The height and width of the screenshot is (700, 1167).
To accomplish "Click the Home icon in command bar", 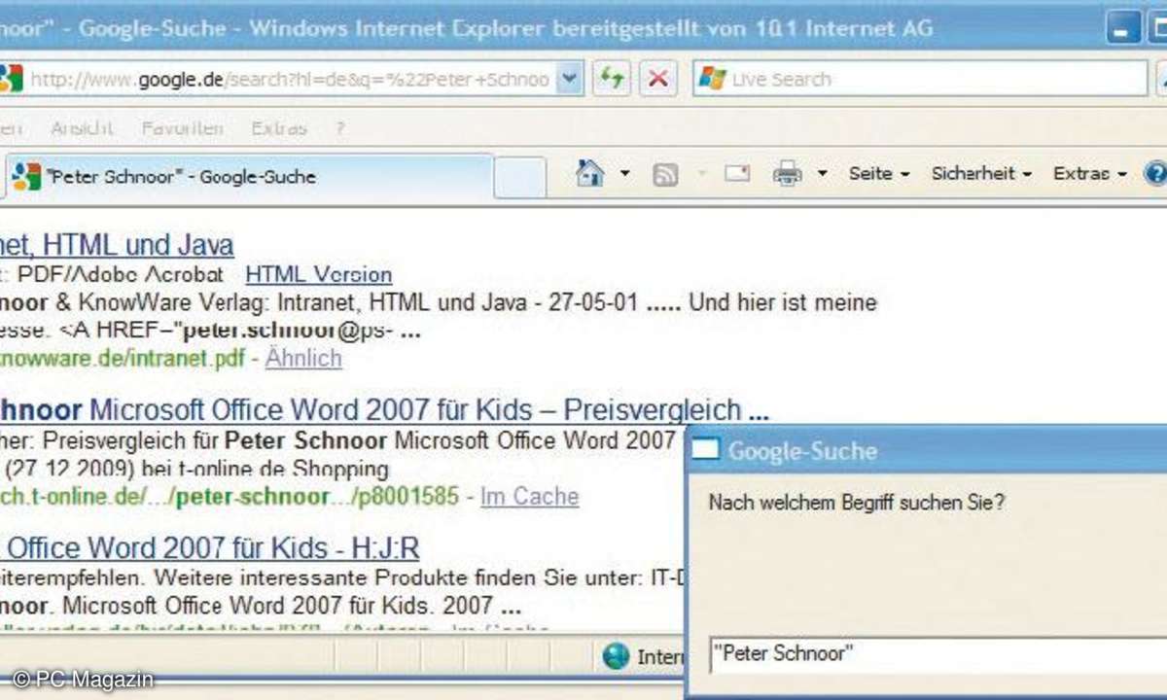I will click(589, 173).
